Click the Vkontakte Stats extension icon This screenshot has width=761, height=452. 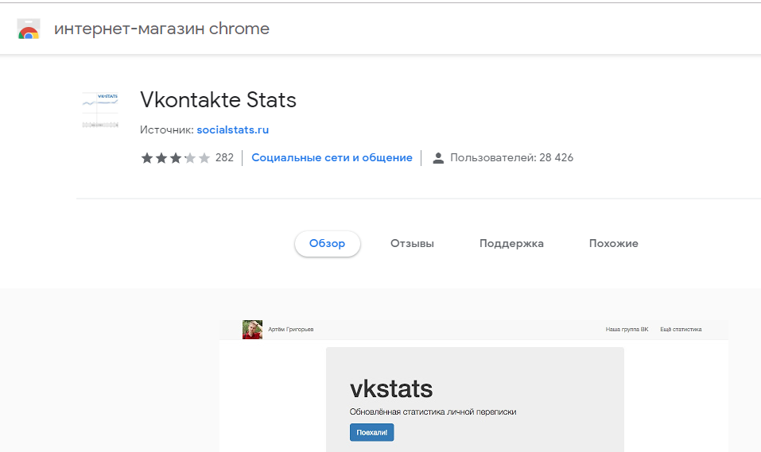(100, 110)
